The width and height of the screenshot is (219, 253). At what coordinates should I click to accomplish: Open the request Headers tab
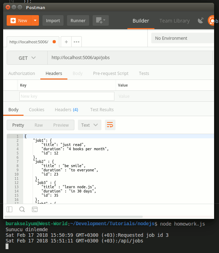pyautogui.click(x=54, y=74)
